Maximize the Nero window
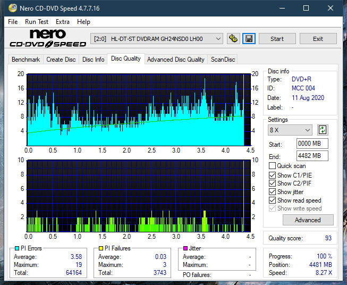The image size is (347, 285). click(x=306, y=8)
